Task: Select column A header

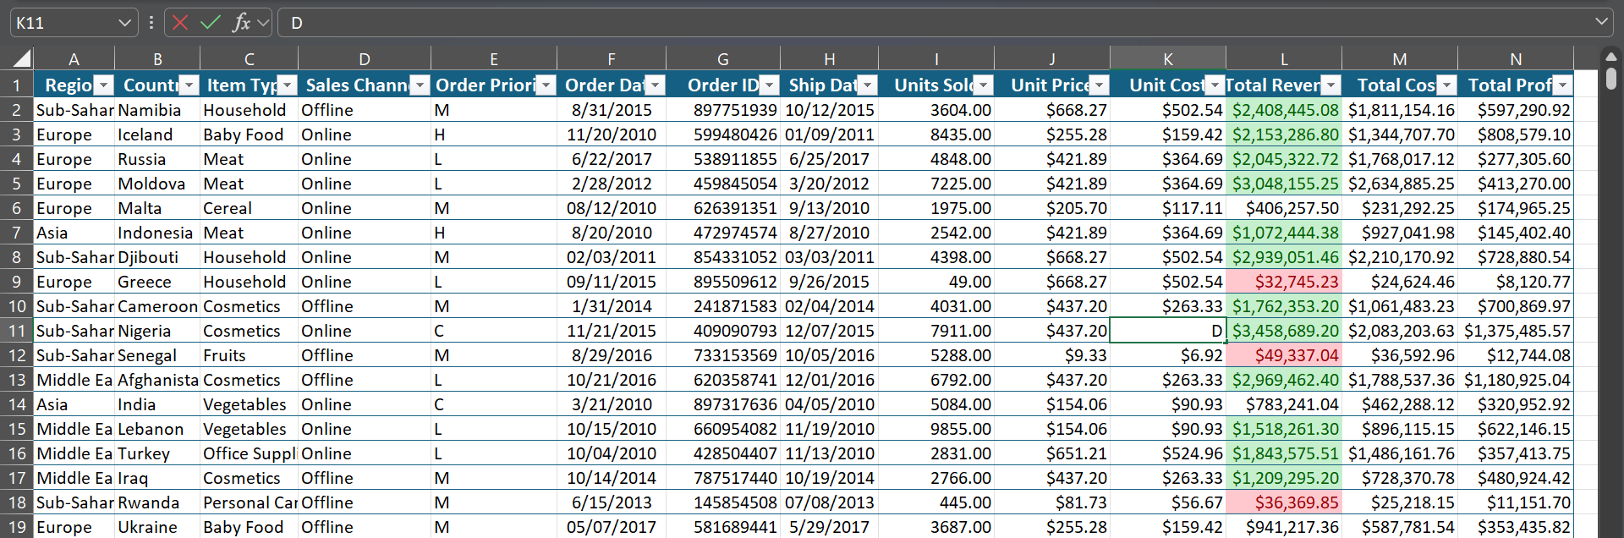Action: click(74, 59)
